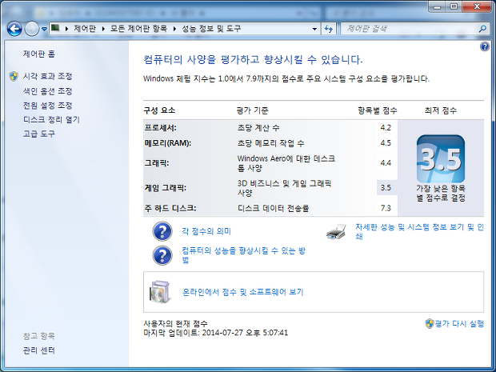Click the 그래픽: row label

click(x=157, y=163)
